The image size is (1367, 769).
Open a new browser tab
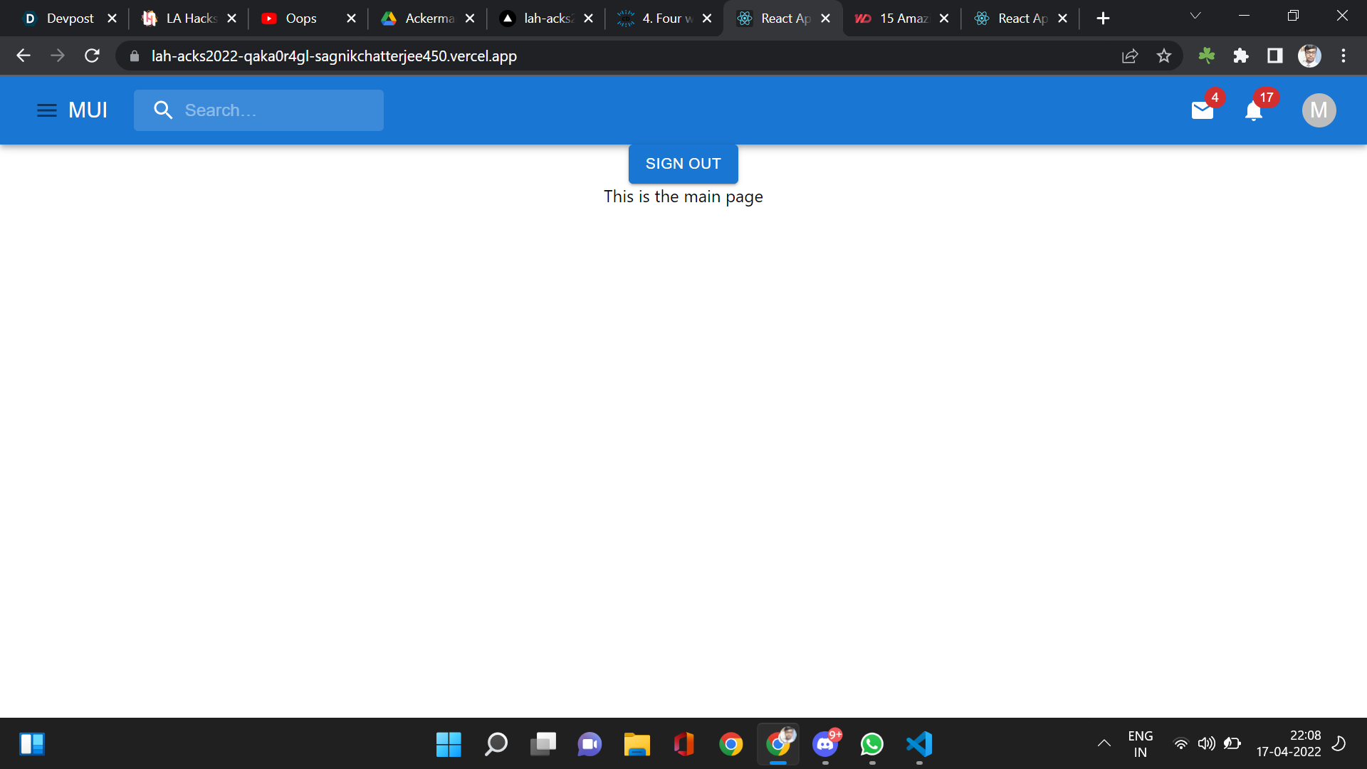[1103, 19]
